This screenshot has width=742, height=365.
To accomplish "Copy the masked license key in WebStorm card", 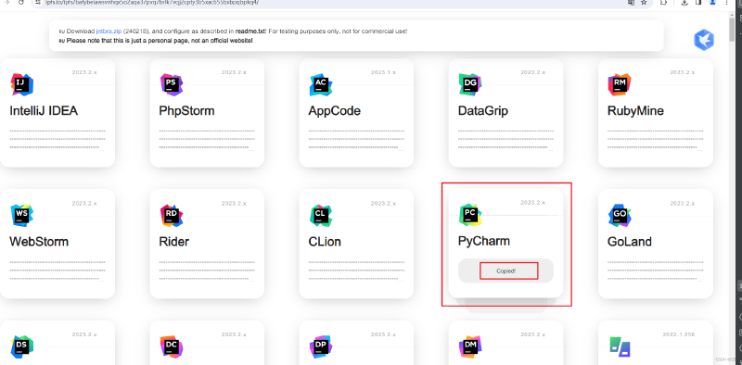I will pyautogui.click(x=58, y=271).
